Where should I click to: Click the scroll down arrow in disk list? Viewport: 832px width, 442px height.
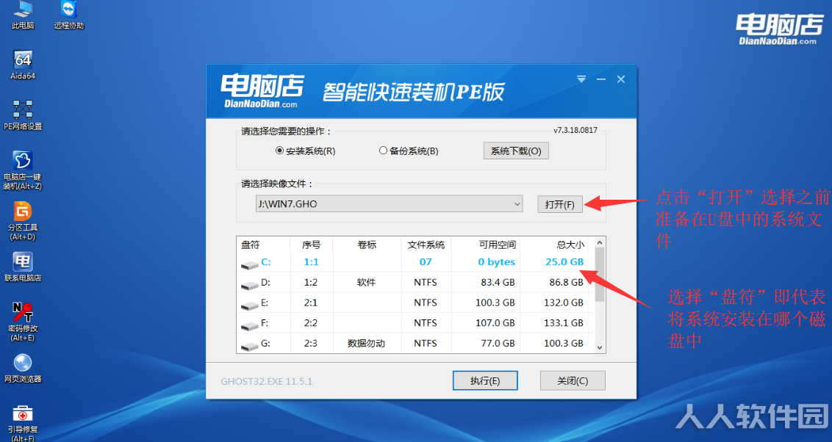(600, 348)
